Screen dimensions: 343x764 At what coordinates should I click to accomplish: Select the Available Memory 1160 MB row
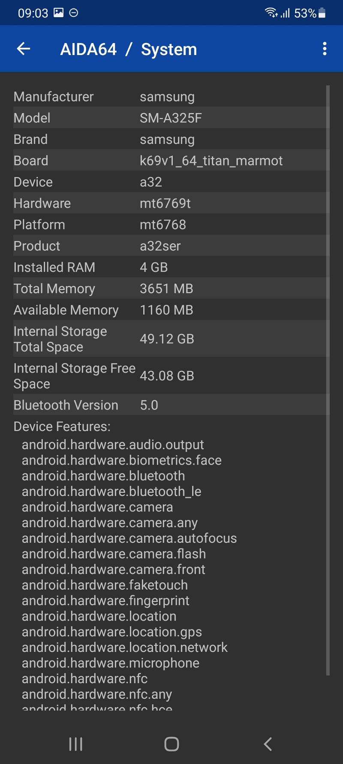coord(170,309)
